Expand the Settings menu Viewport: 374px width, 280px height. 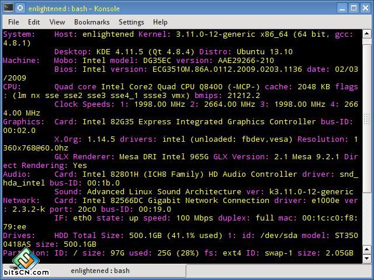[131, 22]
